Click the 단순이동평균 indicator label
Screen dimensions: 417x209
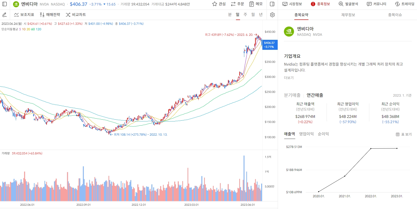pyautogui.click(x=10, y=29)
